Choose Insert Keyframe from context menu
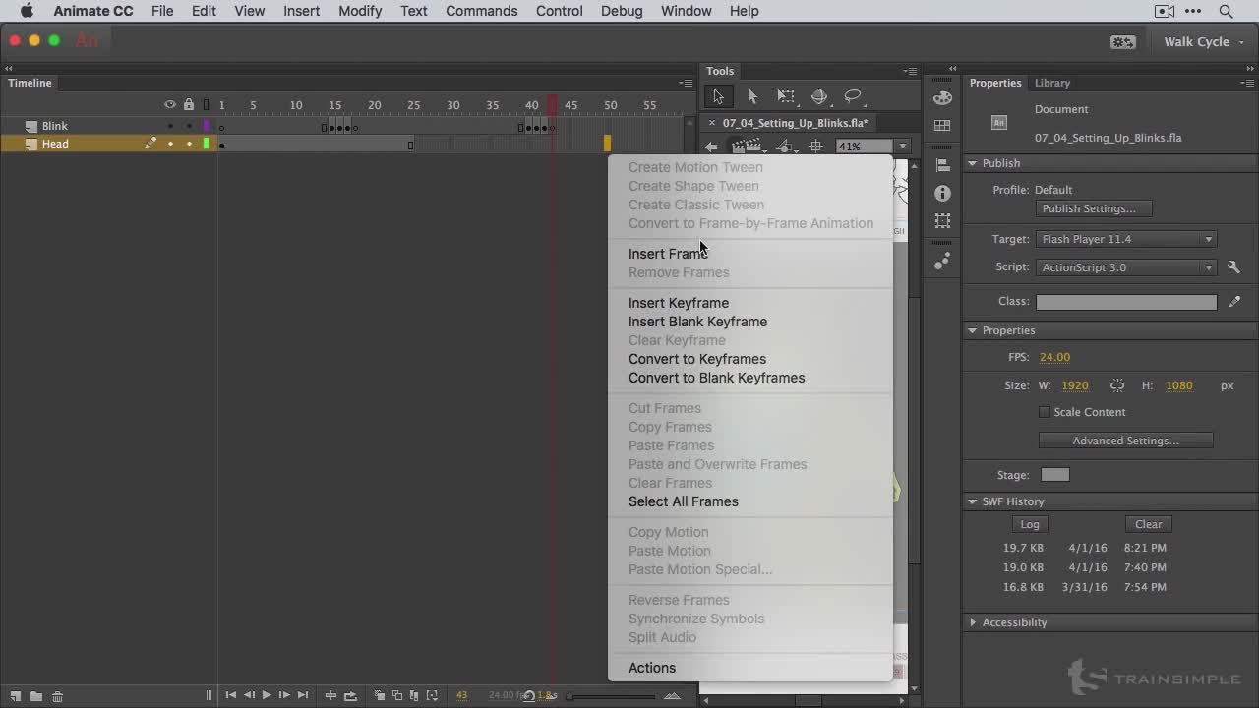This screenshot has width=1259, height=708. click(679, 303)
